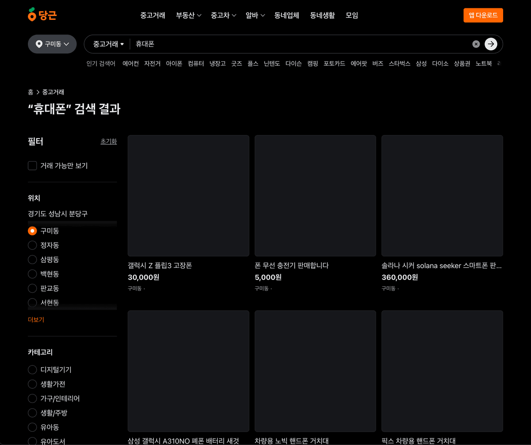
Task: Reset filters with 초기화 link
Action: click(x=109, y=142)
